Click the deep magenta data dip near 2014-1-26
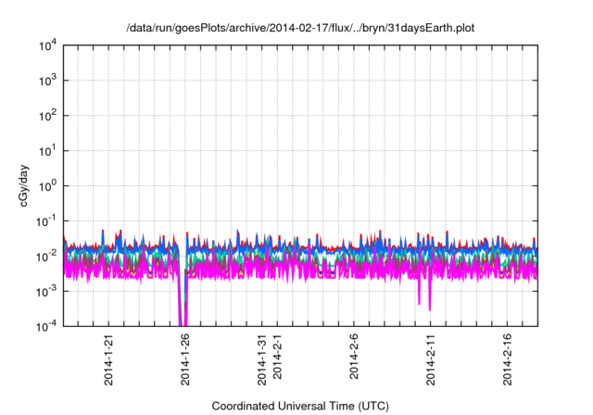Image resolution: width=593 pixels, height=415 pixels. (181, 310)
